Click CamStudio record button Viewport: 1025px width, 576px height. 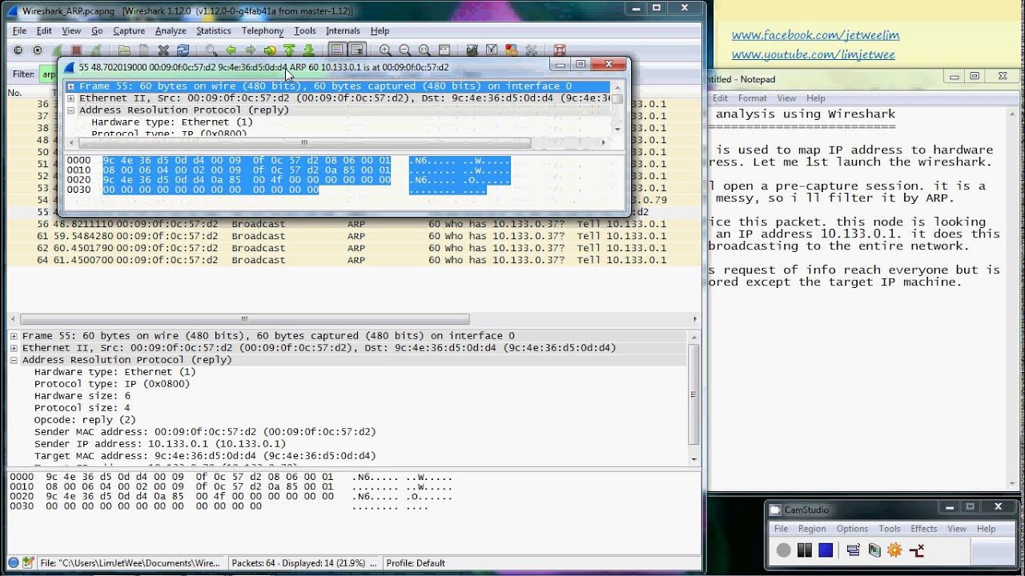[783, 550]
